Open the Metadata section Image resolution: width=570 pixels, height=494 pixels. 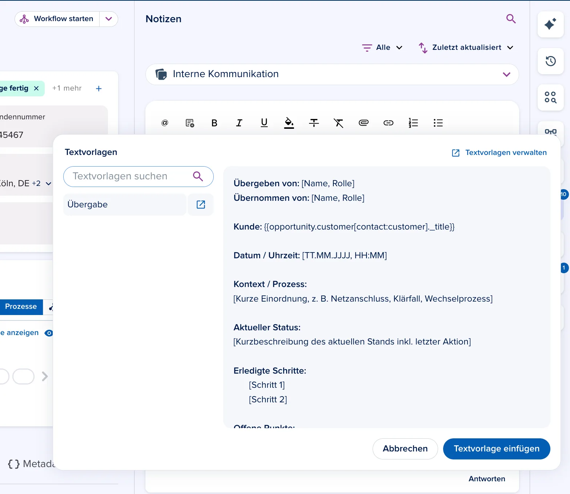click(31, 464)
